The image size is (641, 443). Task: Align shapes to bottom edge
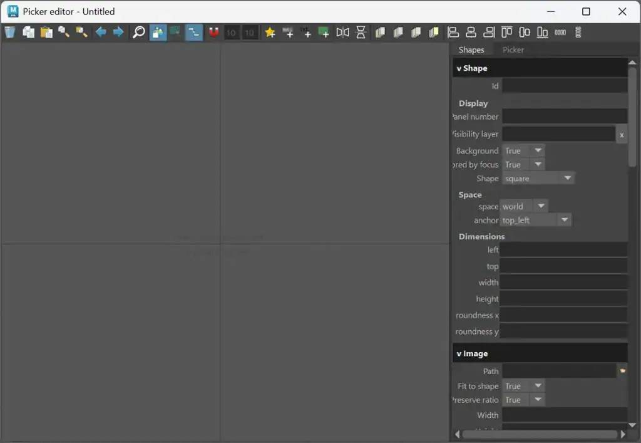click(543, 32)
